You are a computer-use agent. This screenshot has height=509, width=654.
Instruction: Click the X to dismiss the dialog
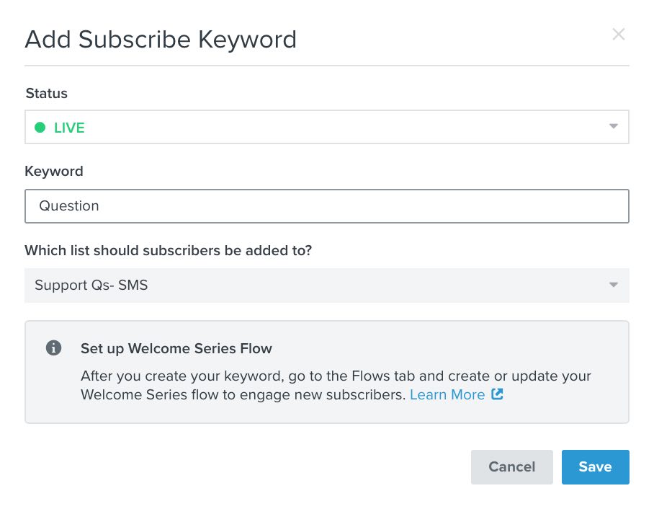tap(619, 34)
